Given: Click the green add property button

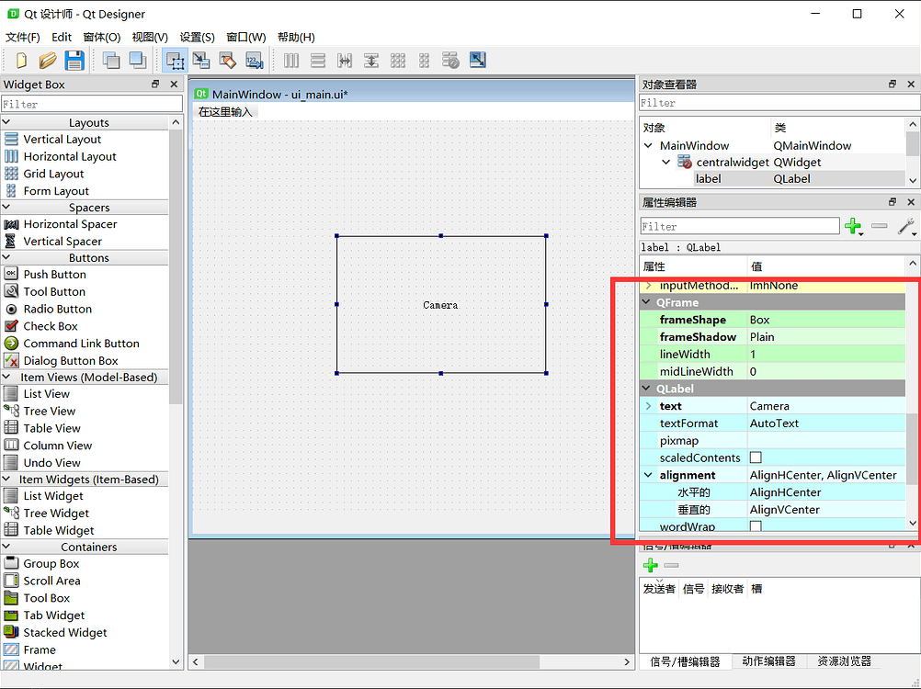Looking at the screenshot, I should pyautogui.click(x=854, y=226).
